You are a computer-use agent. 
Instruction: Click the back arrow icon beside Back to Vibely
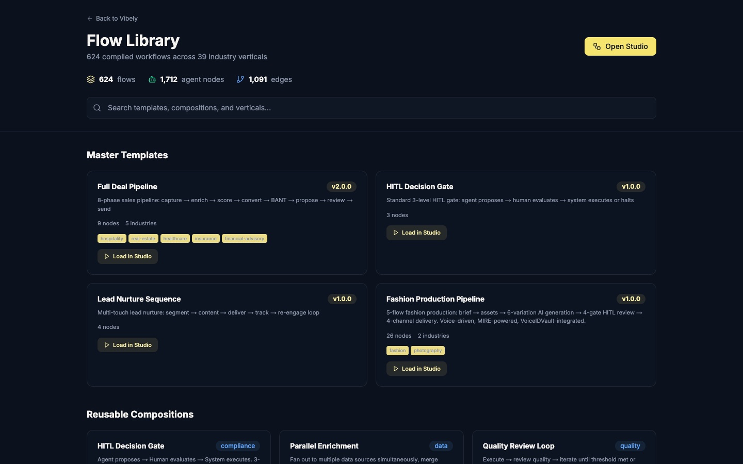90,19
